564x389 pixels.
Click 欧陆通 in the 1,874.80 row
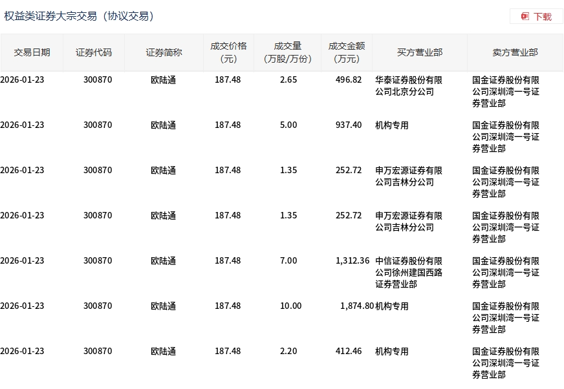tap(163, 306)
